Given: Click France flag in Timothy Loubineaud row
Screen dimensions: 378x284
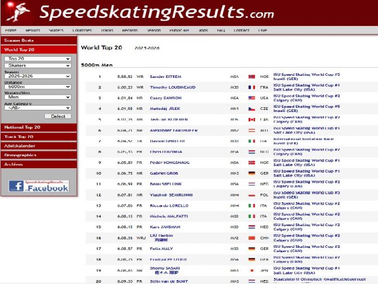Looking at the screenshot, I should pos(252,87).
